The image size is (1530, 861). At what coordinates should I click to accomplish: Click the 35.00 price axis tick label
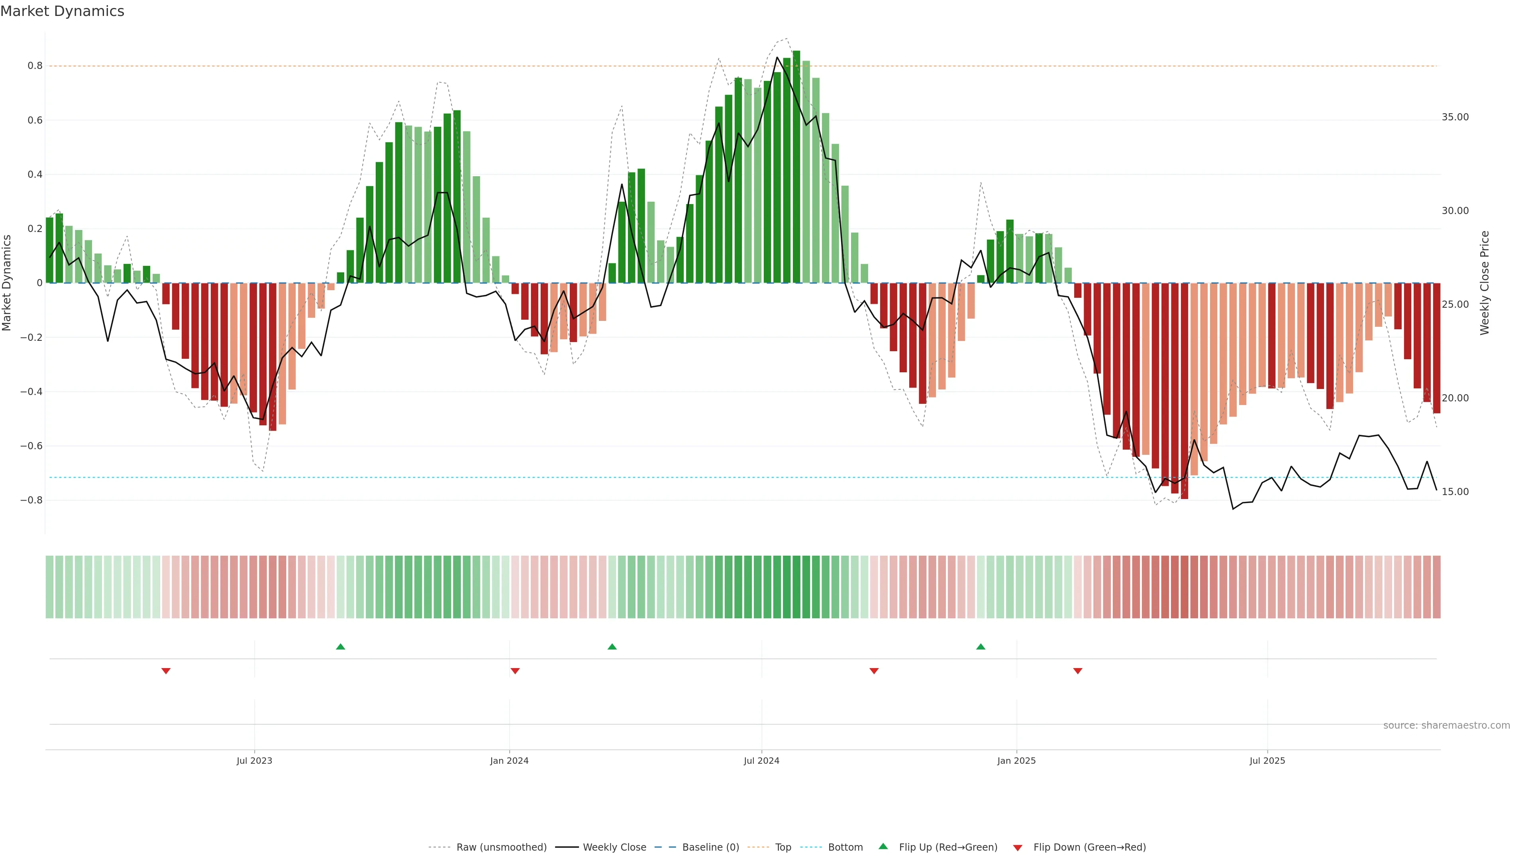1455,117
